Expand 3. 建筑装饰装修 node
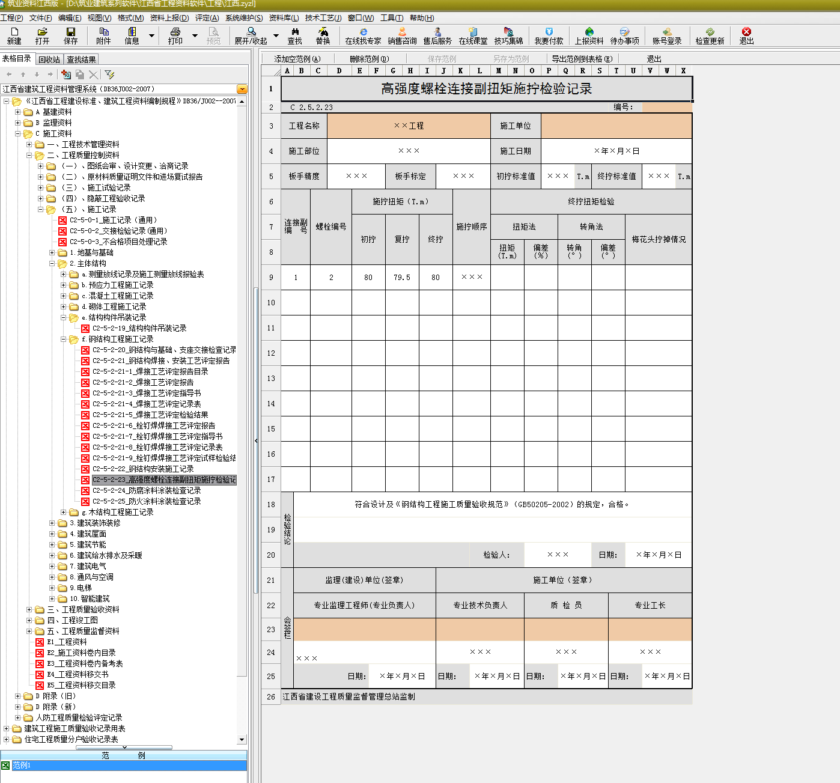This screenshot has height=783, width=840. point(52,523)
